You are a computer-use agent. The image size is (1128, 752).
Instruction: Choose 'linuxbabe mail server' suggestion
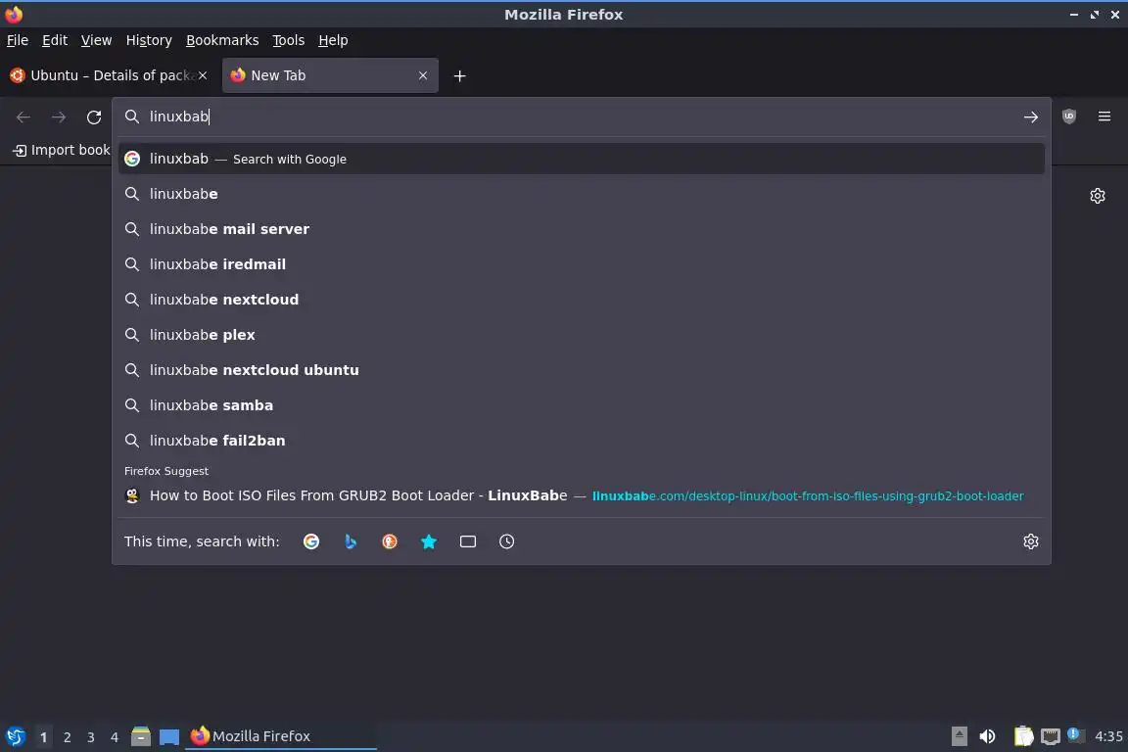point(582,229)
